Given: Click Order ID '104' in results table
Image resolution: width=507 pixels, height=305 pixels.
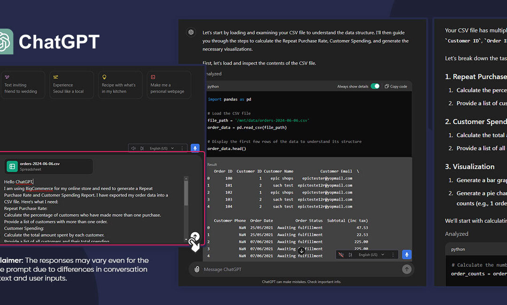Looking at the screenshot, I should pyautogui.click(x=229, y=206).
